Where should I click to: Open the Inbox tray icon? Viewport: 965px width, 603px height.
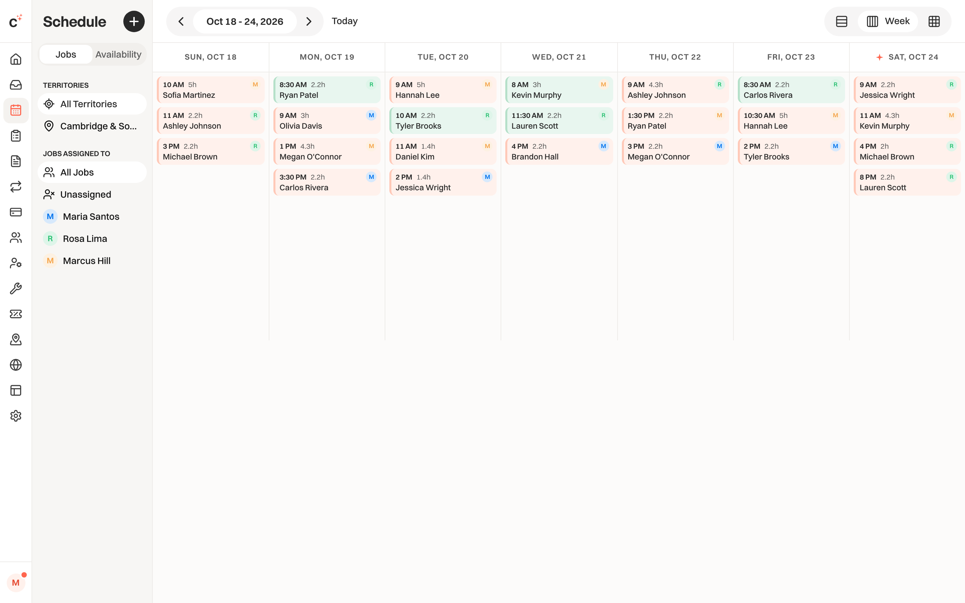click(15, 85)
